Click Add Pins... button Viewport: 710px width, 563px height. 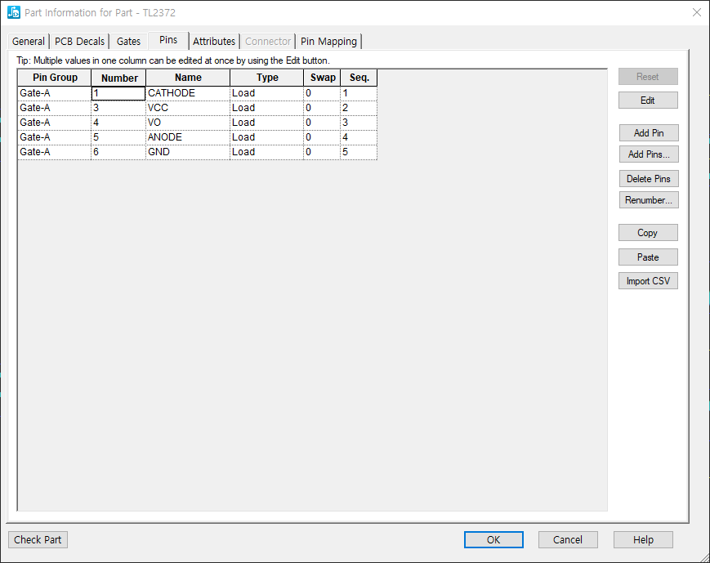click(x=648, y=154)
